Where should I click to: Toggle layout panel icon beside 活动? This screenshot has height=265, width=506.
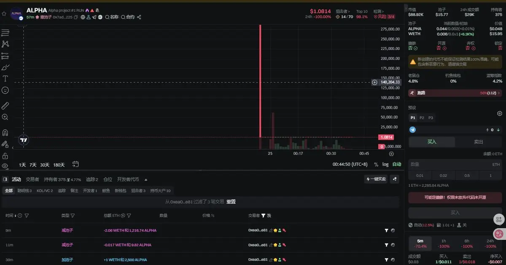[5, 179]
